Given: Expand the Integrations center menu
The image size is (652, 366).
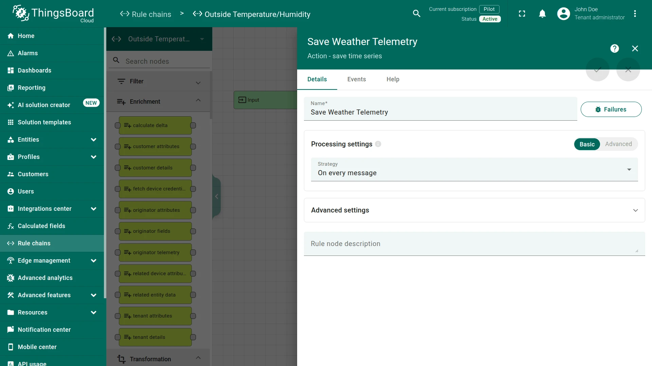Looking at the screenshot, I should pyautogui.click(x=52, y=209).
